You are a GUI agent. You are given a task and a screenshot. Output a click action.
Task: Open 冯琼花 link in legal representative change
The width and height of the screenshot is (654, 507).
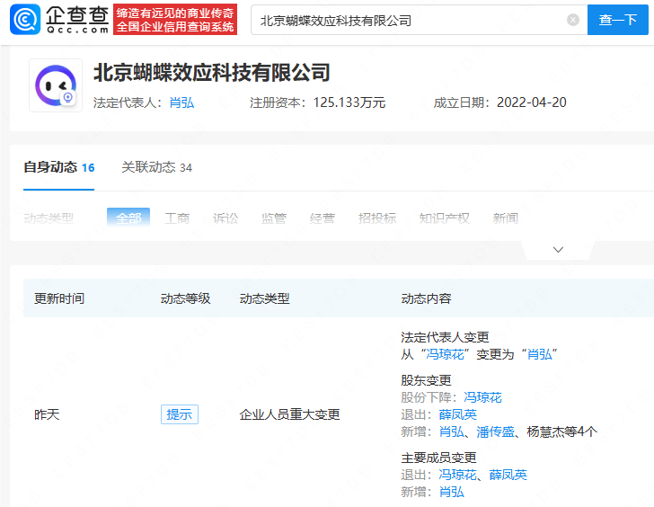tap(445, 355)
